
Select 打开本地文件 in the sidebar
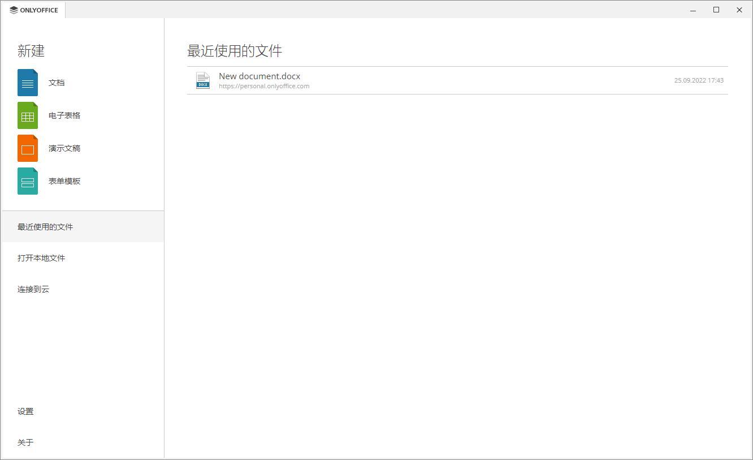(40, 257)
